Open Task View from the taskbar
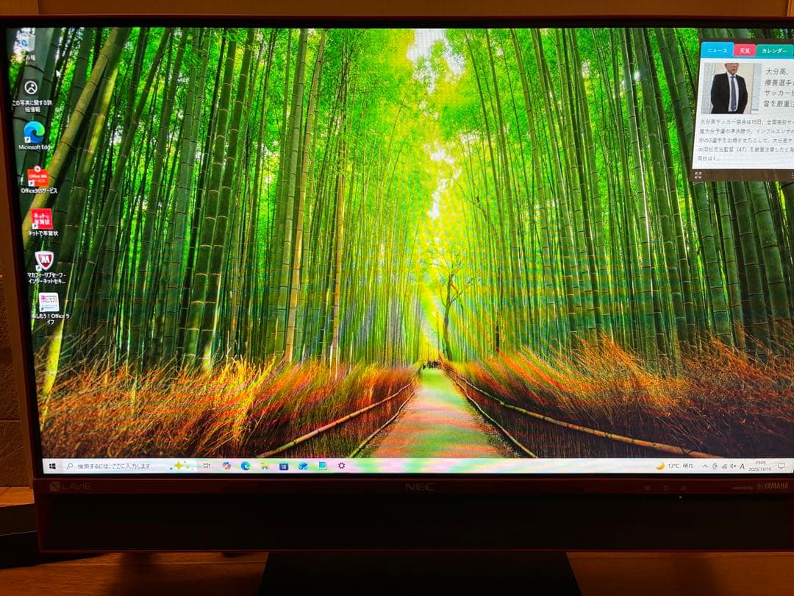Screen dimensions: 794x596 pos(207,466)
